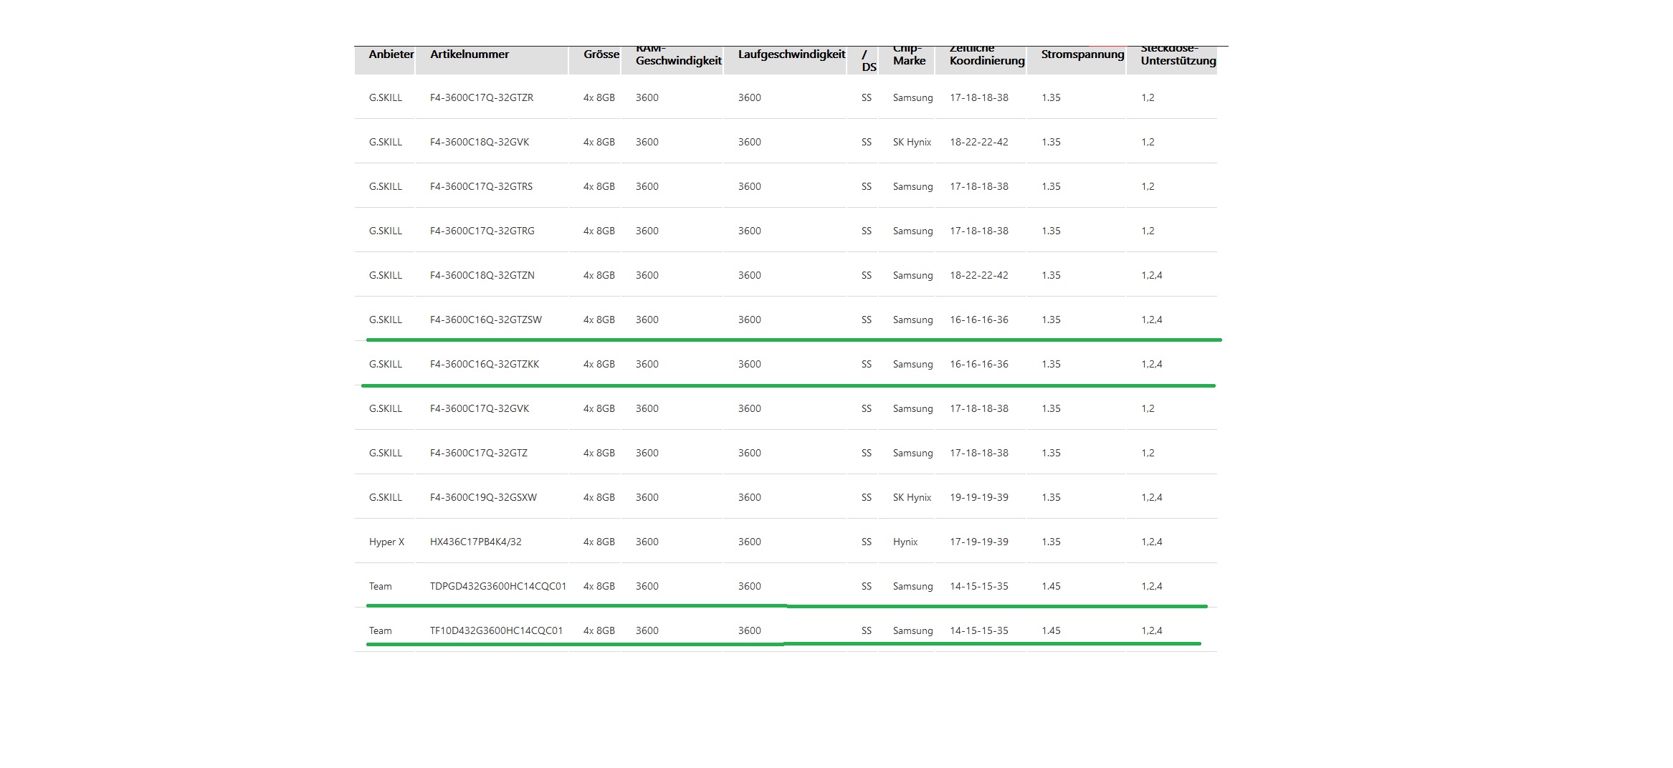Click voltage 1.45 in TF10D432G3600HC14CQC01 row
This screenshot has height=768, width=1673.
coord(1051,630)
